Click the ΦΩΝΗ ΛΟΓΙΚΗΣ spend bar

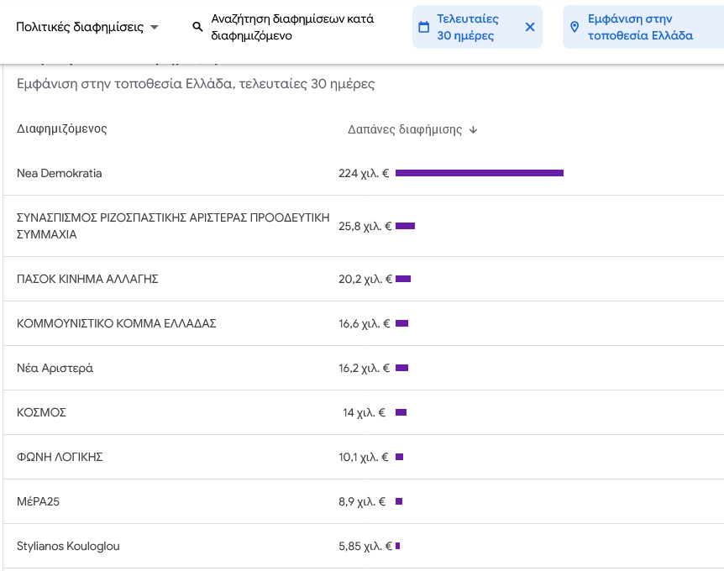pyautogui.click(x=400, y=457)
